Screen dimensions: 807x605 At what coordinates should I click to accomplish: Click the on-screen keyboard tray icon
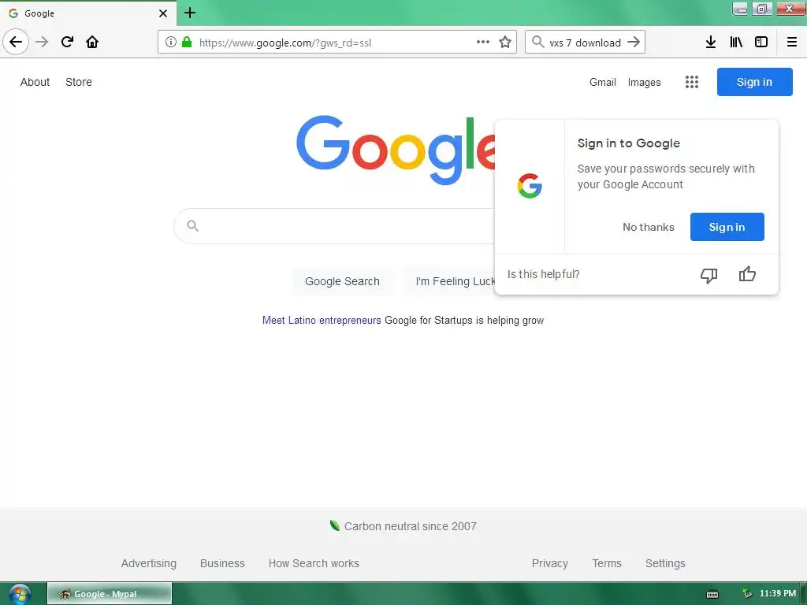[x=712, y=594]
